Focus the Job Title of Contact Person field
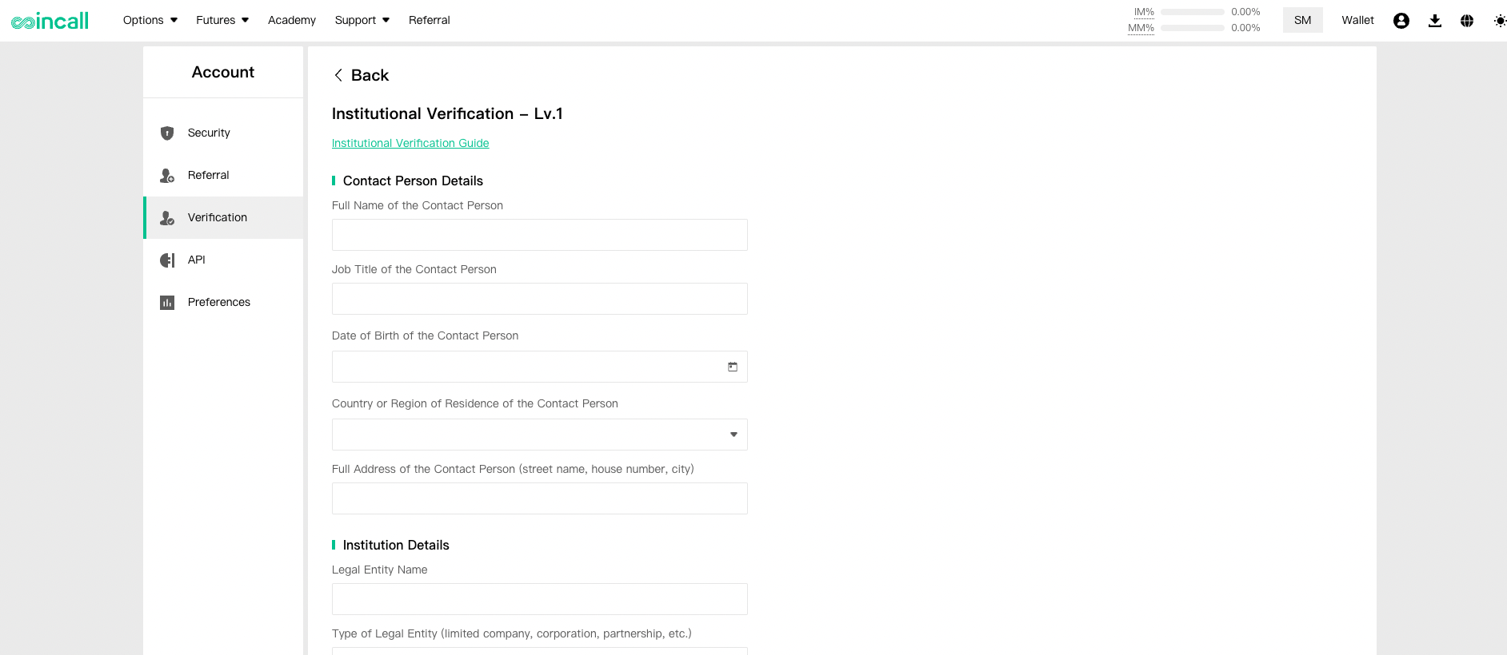The height and width of the screenshot is (655, 1507). coord(540,299)
